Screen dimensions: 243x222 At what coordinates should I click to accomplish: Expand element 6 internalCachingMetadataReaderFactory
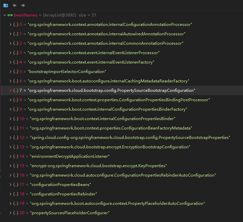click(x=10, y=81)
